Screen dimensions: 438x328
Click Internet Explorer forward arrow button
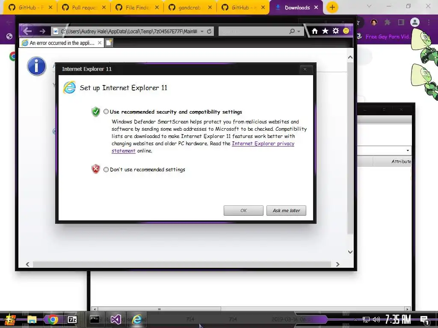42,31
